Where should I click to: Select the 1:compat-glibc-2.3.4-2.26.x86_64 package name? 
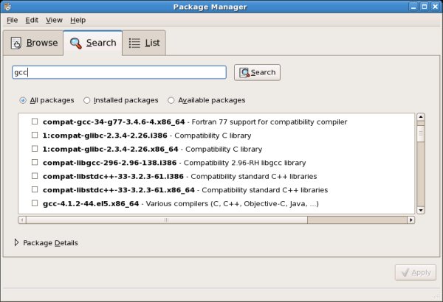coord(111,150)
